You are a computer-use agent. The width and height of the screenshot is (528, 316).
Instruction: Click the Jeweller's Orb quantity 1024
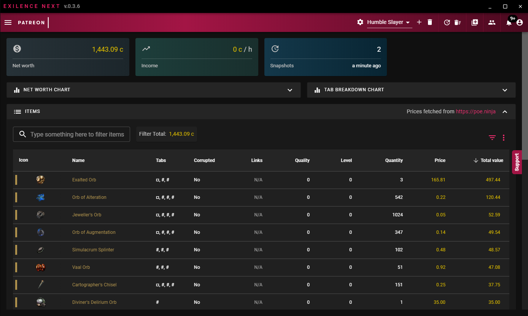[x=398, y=215]
